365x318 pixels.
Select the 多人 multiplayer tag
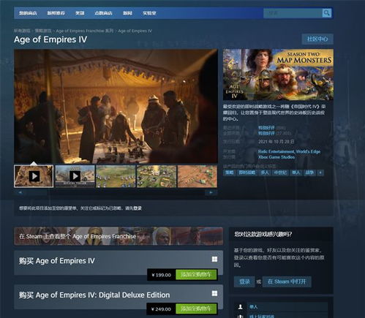264,173
